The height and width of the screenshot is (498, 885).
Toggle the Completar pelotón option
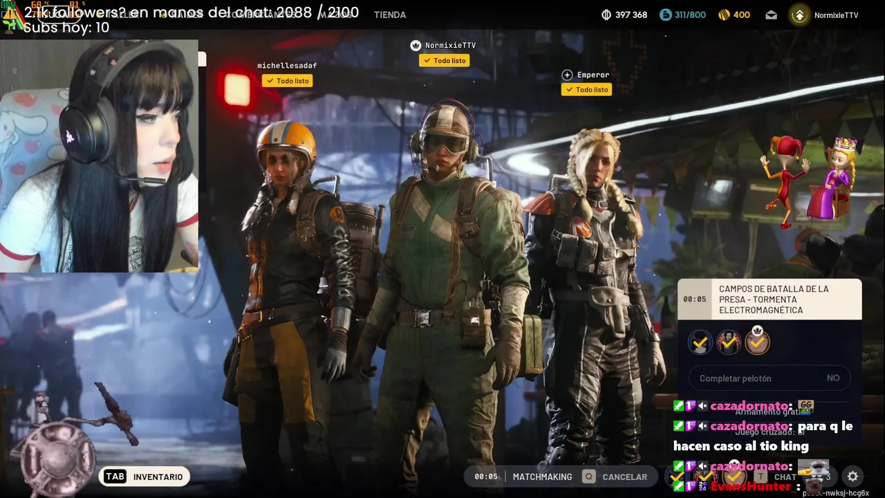click(770, 378)
